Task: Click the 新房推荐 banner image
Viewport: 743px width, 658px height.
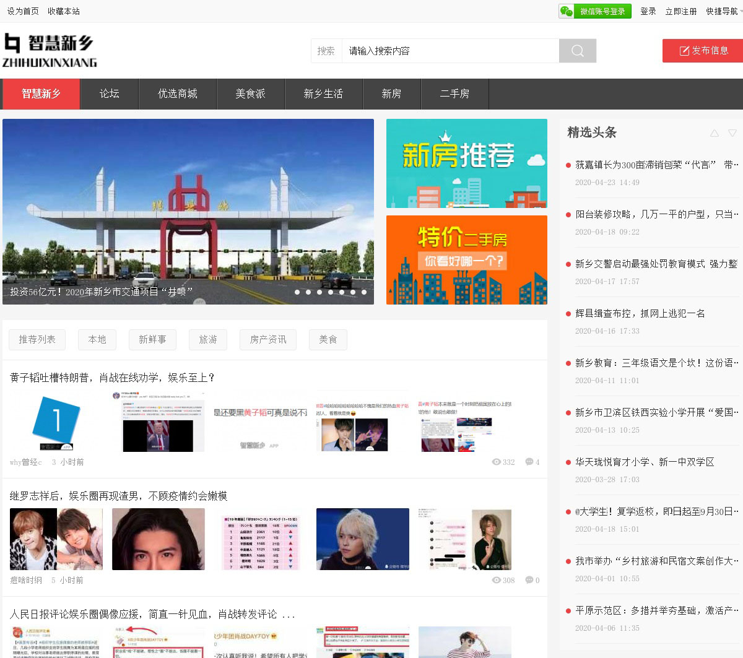Action: [x=466, y=163]
